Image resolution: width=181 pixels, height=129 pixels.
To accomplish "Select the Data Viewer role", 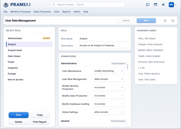I will (29, 56).
